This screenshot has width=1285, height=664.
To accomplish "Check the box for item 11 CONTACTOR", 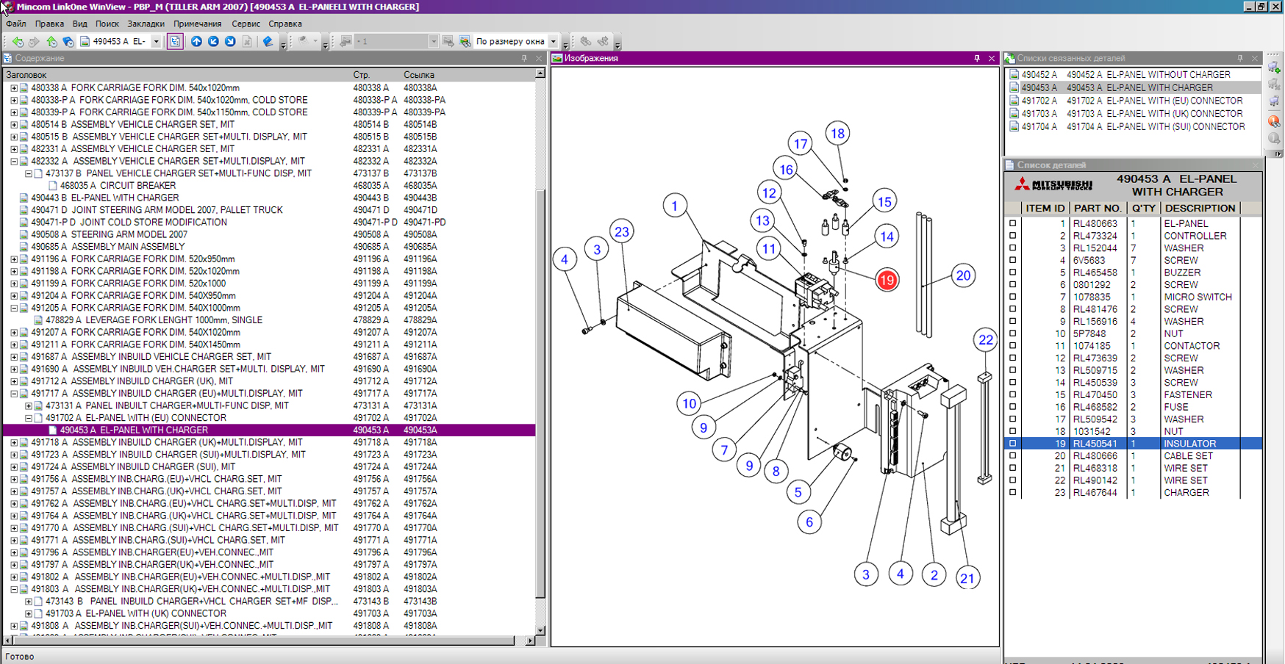I will (1013, 346).
